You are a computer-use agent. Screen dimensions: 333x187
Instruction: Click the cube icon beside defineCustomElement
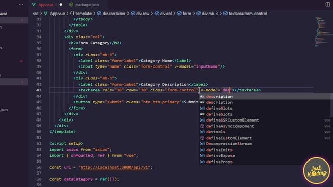point(202,138)
